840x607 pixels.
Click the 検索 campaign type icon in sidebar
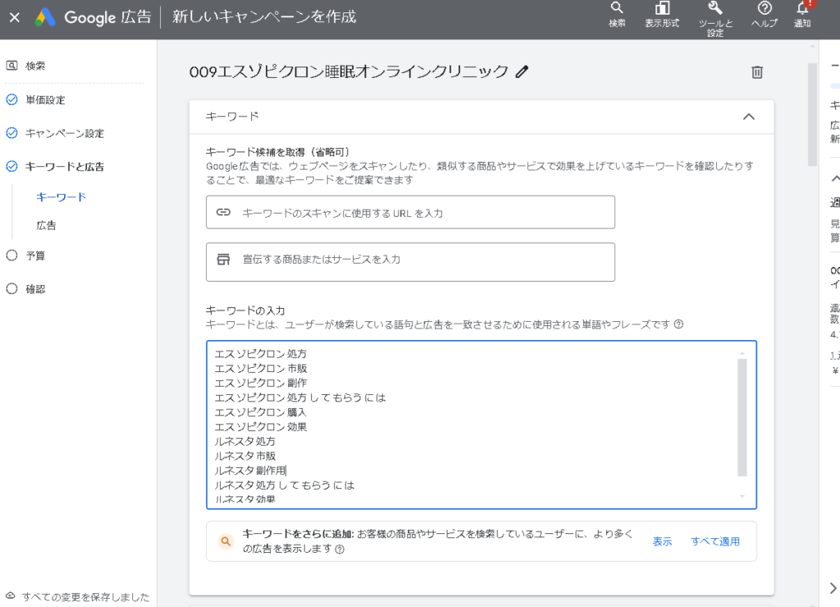(11, 66)
